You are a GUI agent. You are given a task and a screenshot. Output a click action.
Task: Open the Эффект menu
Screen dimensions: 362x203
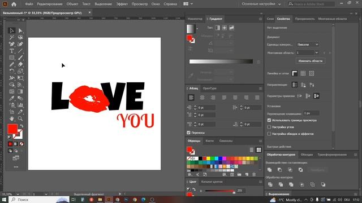[122, 4]
